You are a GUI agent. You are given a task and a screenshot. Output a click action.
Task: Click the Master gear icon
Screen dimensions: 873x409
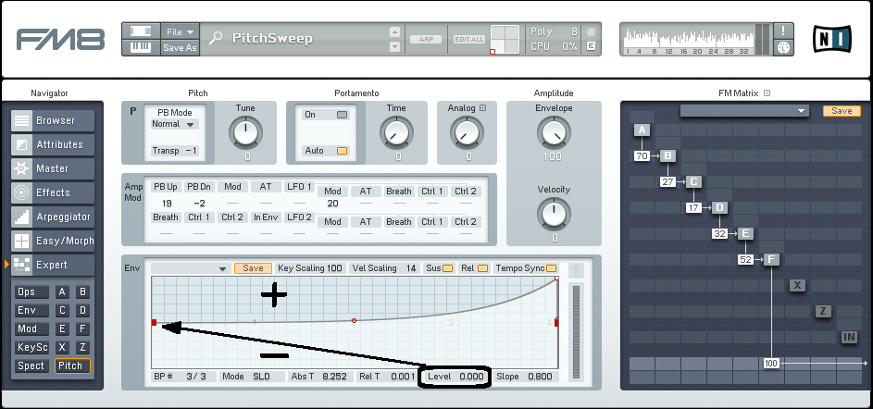pos(21,168)
